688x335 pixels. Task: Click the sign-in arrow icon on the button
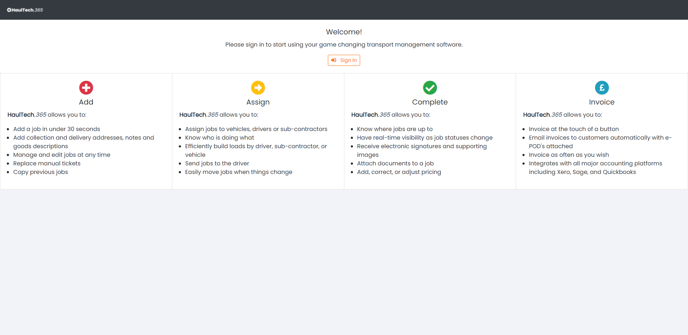point(334,60)
